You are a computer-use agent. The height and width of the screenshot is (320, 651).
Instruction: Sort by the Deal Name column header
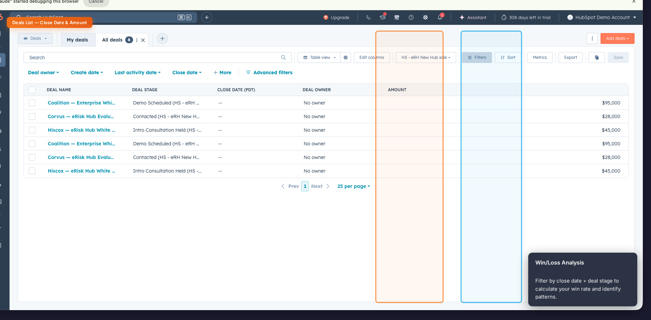point(59,90)
